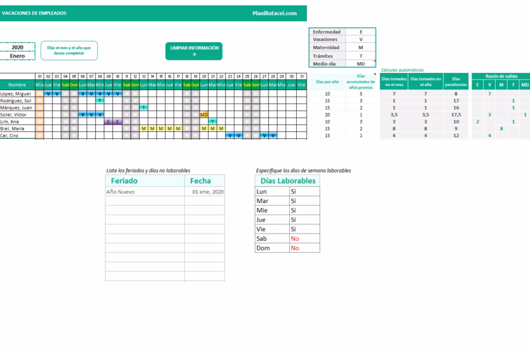The width and height of the screenshot is (530, 353).
Task: Click the Medio-día legend code MD cell
Action: click(360, 64)
